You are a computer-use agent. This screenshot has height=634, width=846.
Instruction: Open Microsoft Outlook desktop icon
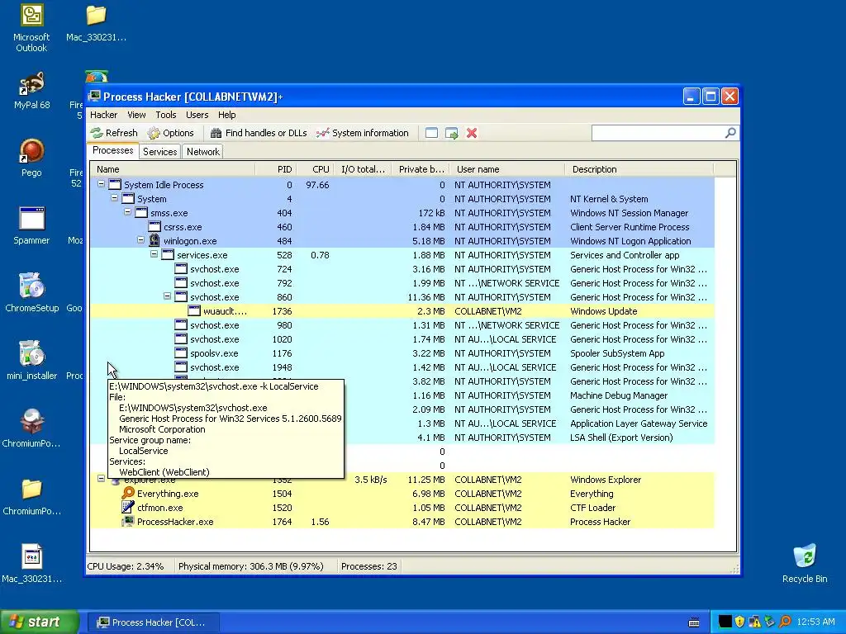click(31, 28)
